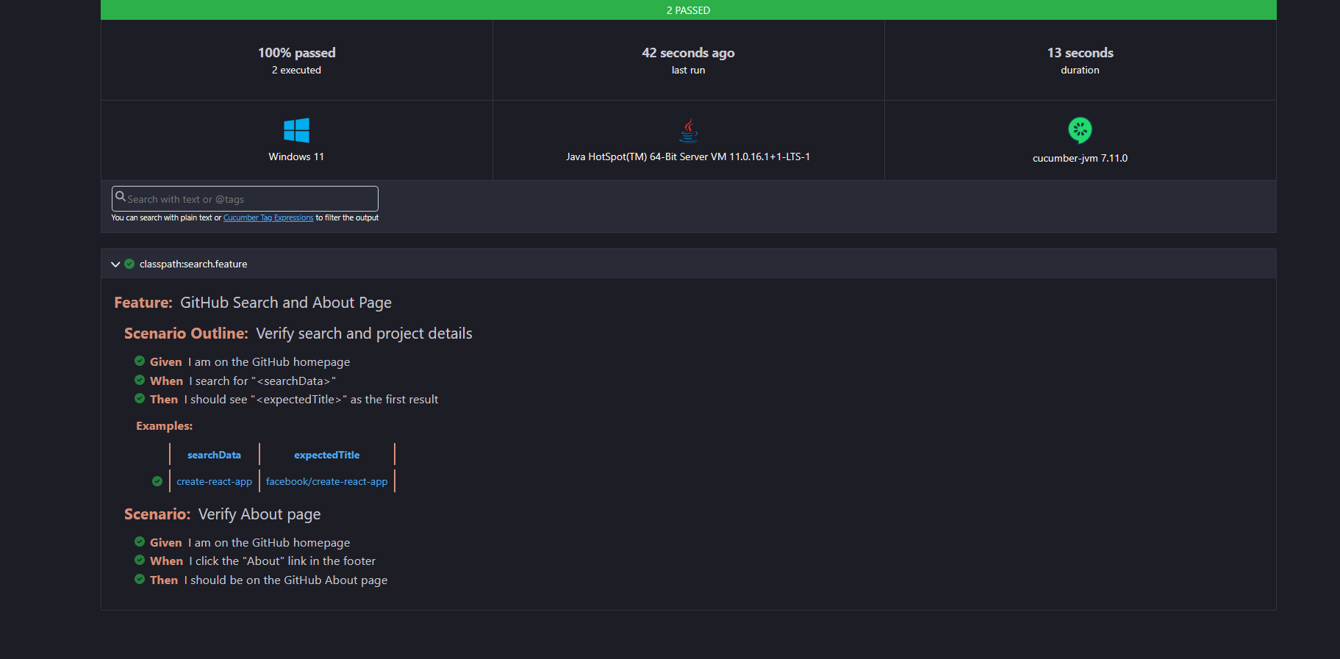
Task: Click the "13 seconds" duration text
Action: (x=1080, y=53)
